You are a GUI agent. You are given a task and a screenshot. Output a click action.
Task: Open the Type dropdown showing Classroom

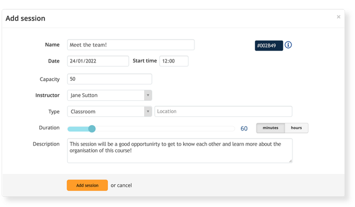click(109, 112)
